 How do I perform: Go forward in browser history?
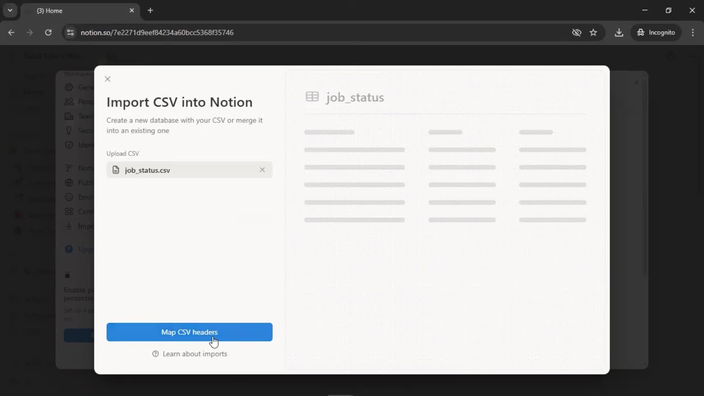(30, 32)
